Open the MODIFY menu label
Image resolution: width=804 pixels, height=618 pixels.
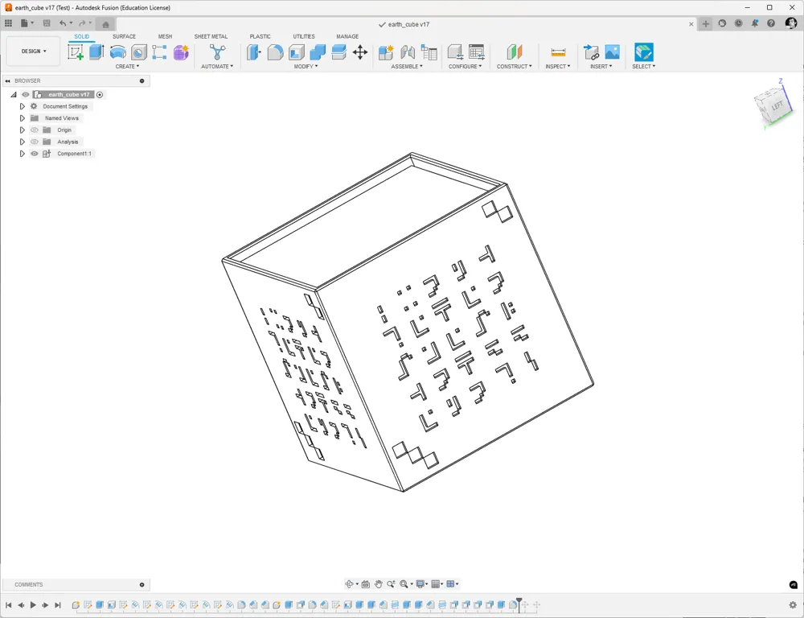(306, 66)
